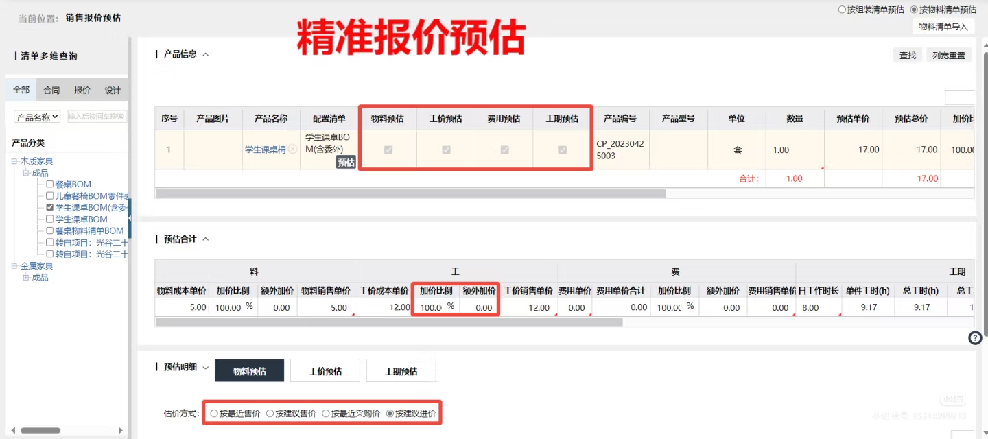Switch to the 报价 tab

pos(82,90)
